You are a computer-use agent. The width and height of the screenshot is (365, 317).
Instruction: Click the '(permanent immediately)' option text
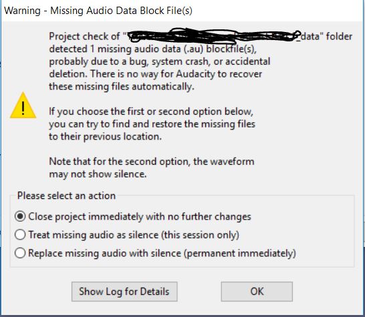240,253
